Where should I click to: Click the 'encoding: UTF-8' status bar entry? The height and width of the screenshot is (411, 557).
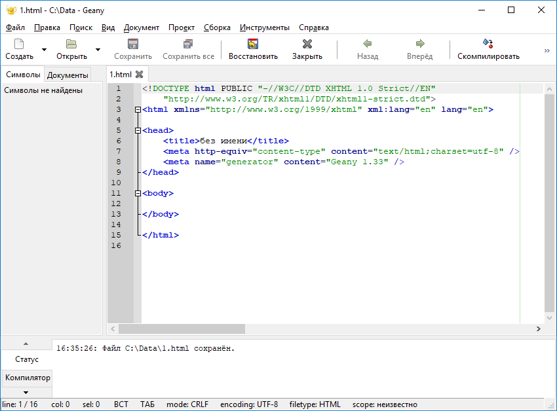click(249, 404)
